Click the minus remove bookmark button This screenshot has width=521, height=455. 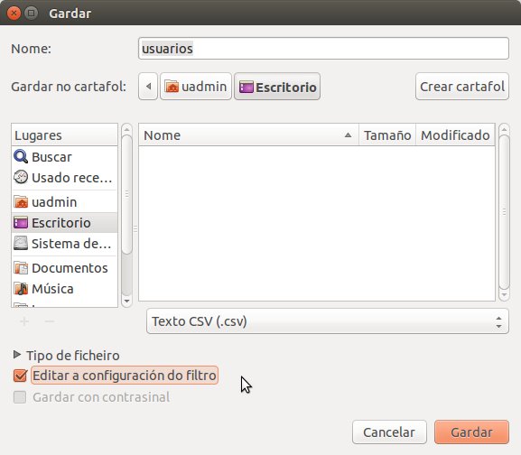[x=50, y=321]
